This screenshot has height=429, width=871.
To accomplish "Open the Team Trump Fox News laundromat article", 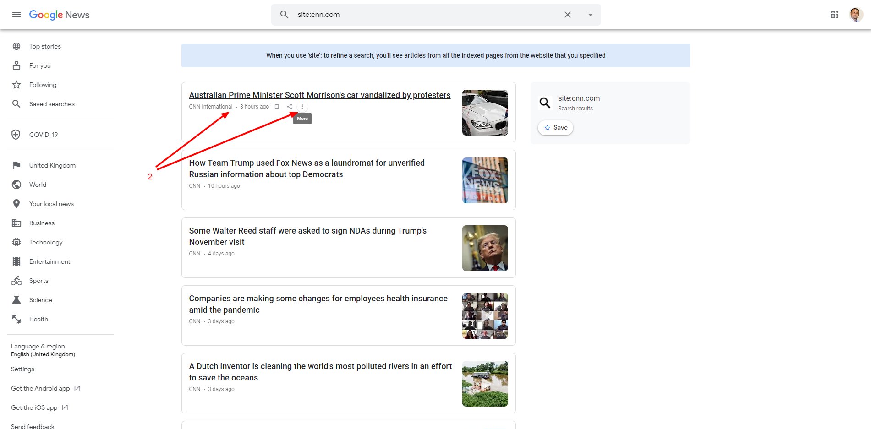I will (307, 168).
